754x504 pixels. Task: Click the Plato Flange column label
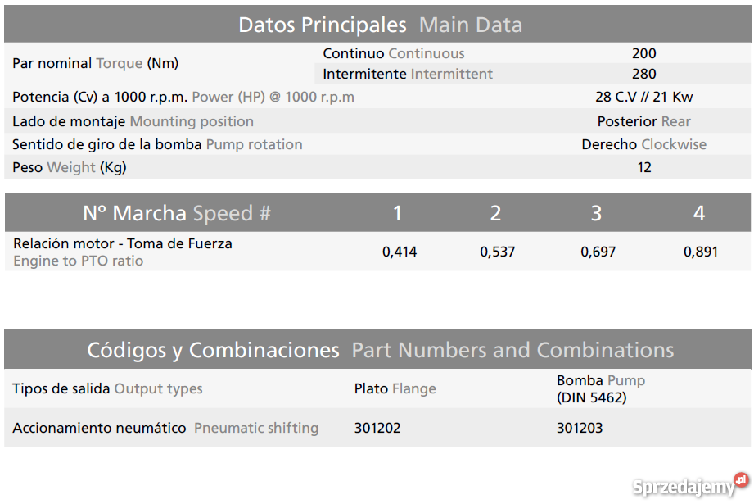pyautogui.click(x=395, y=388)
